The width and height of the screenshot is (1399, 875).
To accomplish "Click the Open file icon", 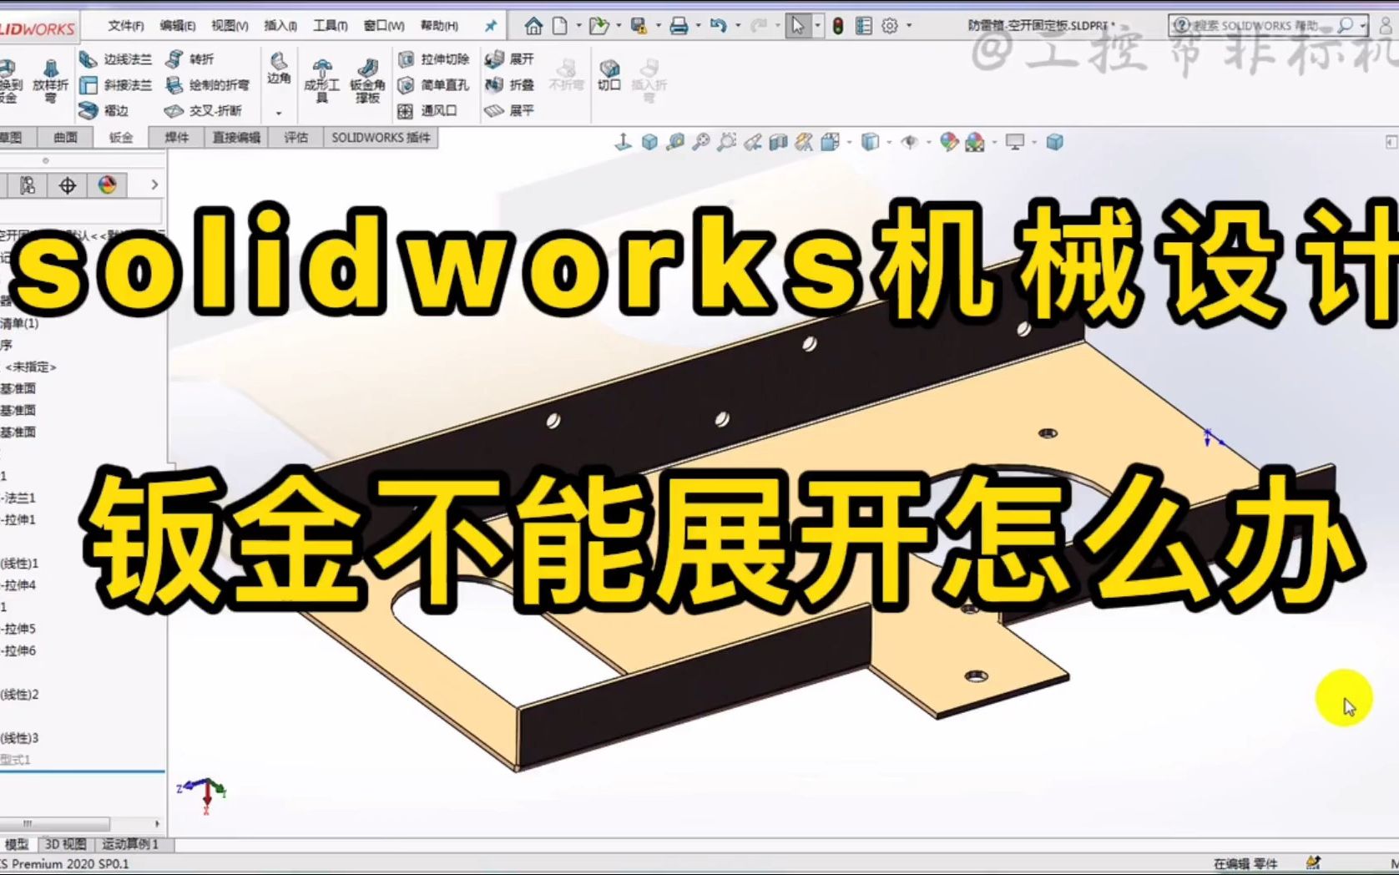I will point(598,26).
